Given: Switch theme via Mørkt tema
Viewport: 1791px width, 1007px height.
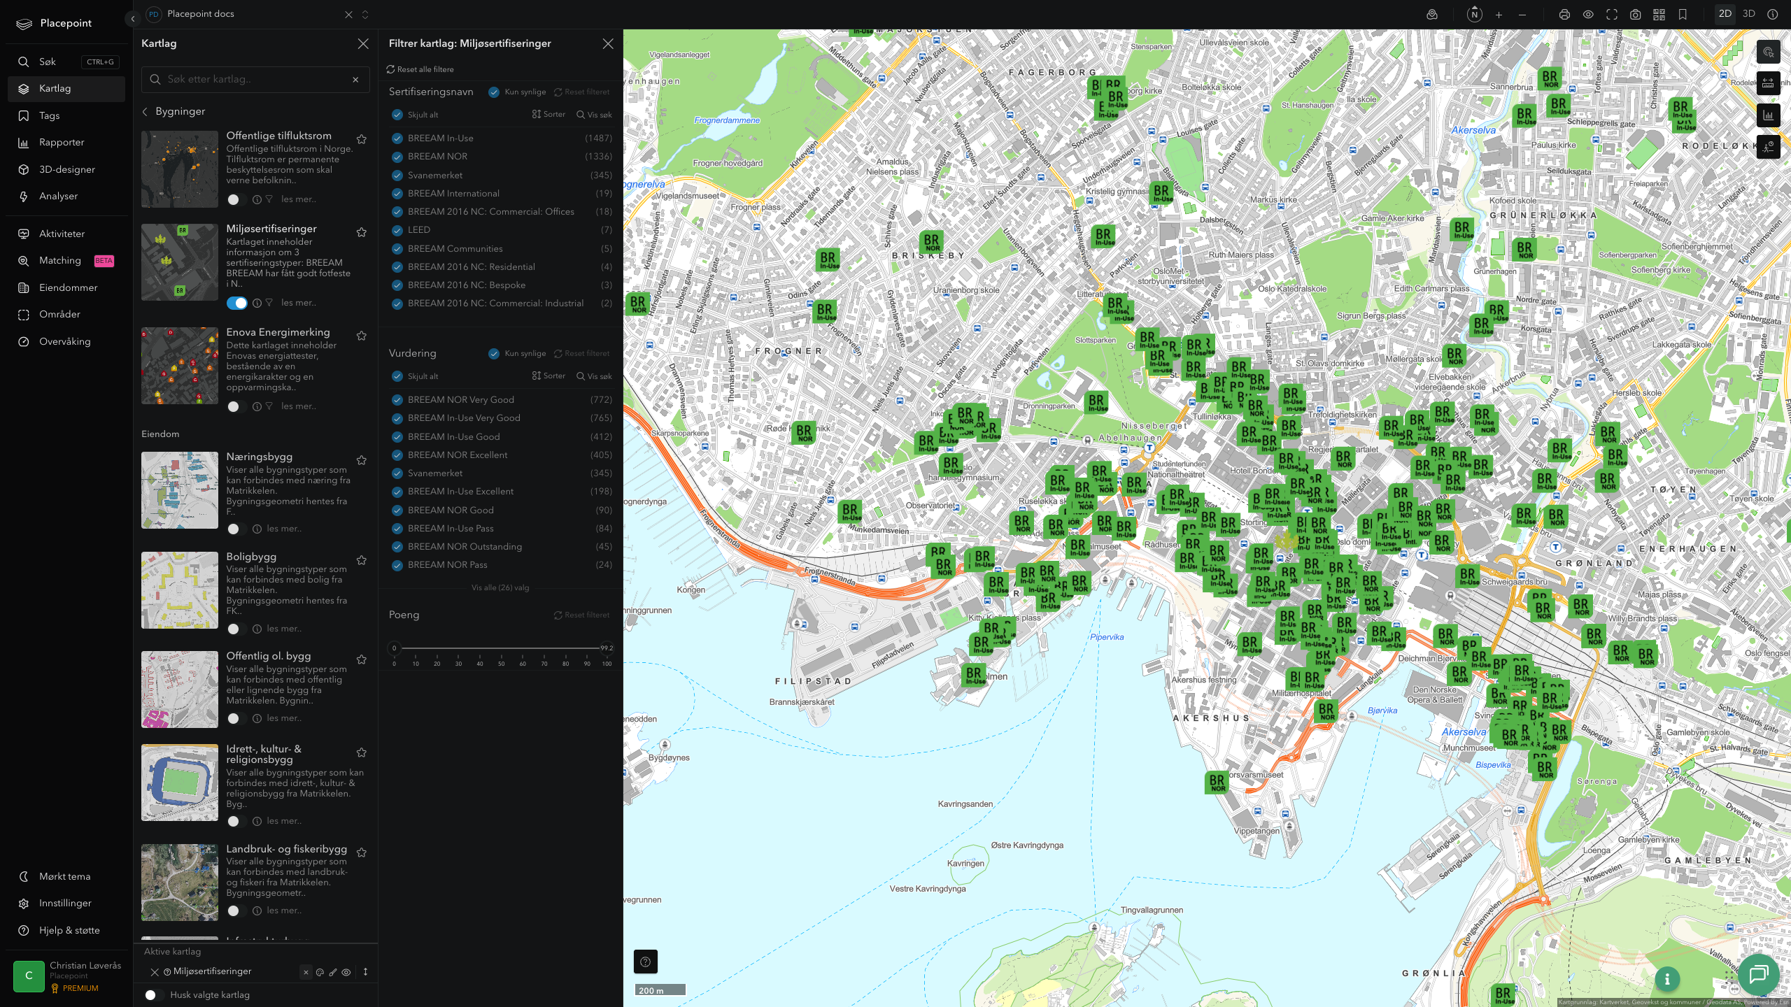Looking at the screenshot, I should click(66, 877).
